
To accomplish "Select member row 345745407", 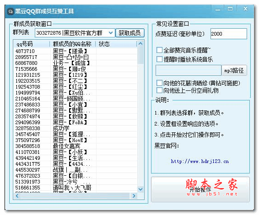I will [76, 134].
